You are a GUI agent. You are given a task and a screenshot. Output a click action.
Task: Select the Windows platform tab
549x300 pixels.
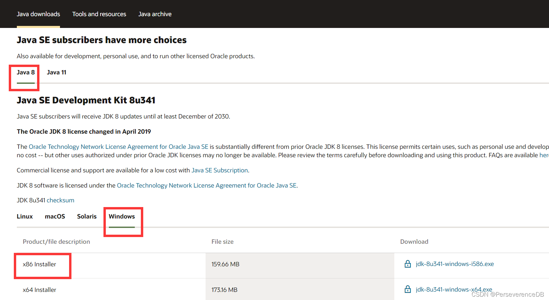click(x=122, y=216)
